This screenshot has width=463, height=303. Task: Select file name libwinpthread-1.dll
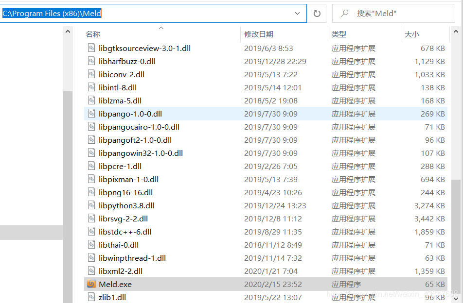[x=132, y=258]
